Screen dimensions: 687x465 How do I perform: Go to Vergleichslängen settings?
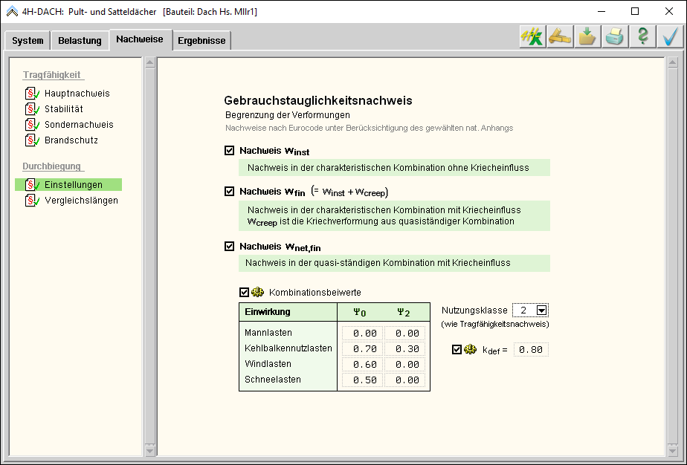point(80,201)
